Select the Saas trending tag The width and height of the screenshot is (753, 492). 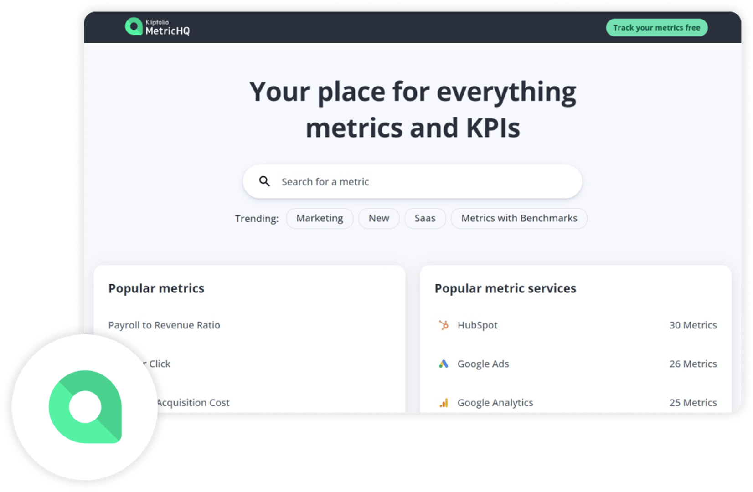pos(425,218)
